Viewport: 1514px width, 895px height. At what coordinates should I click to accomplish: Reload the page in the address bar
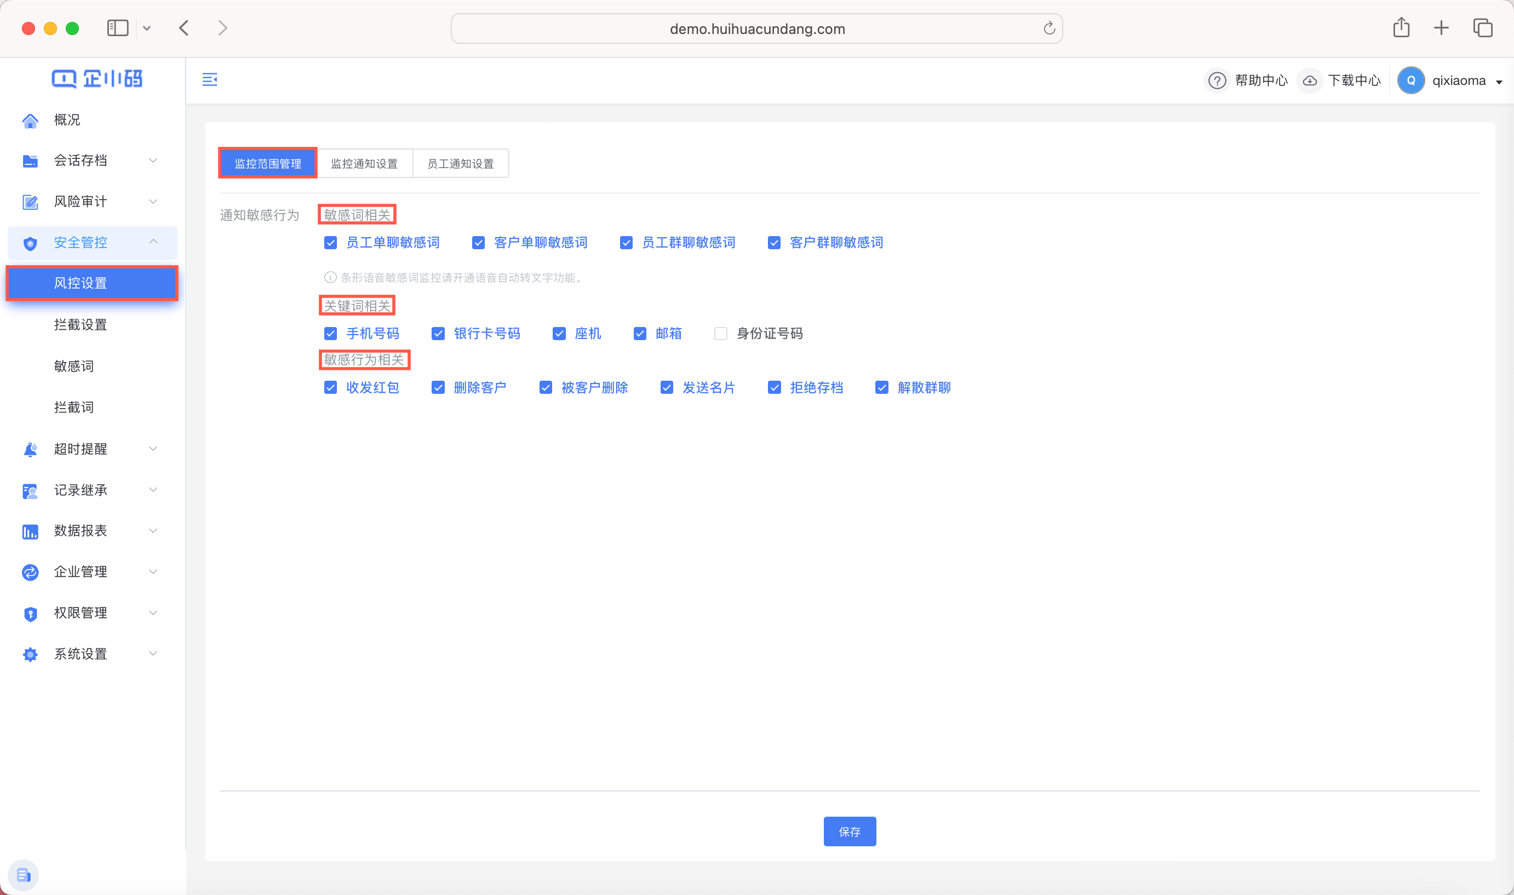tap(1049, 28)
